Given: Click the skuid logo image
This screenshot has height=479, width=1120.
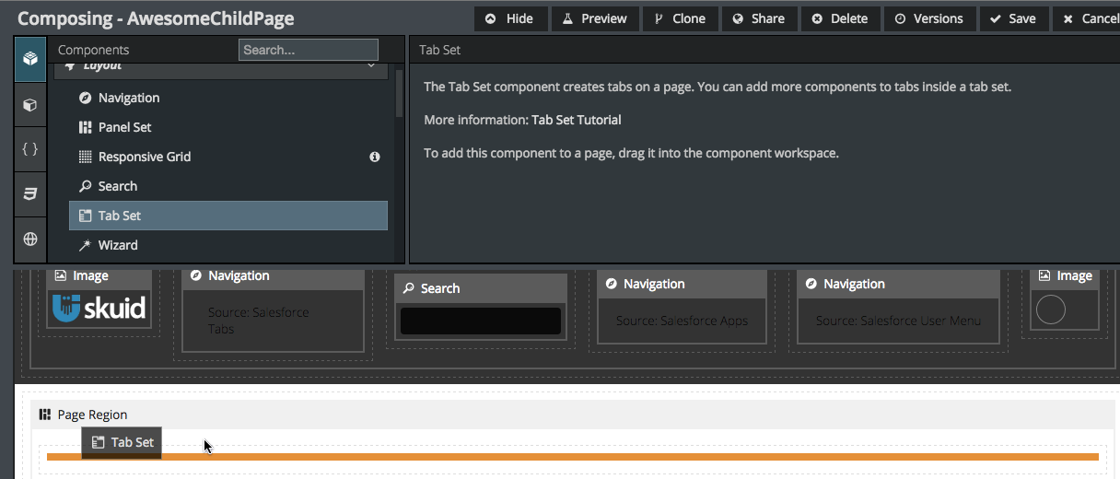Looking at the screenshot, I should click(99, 308).
